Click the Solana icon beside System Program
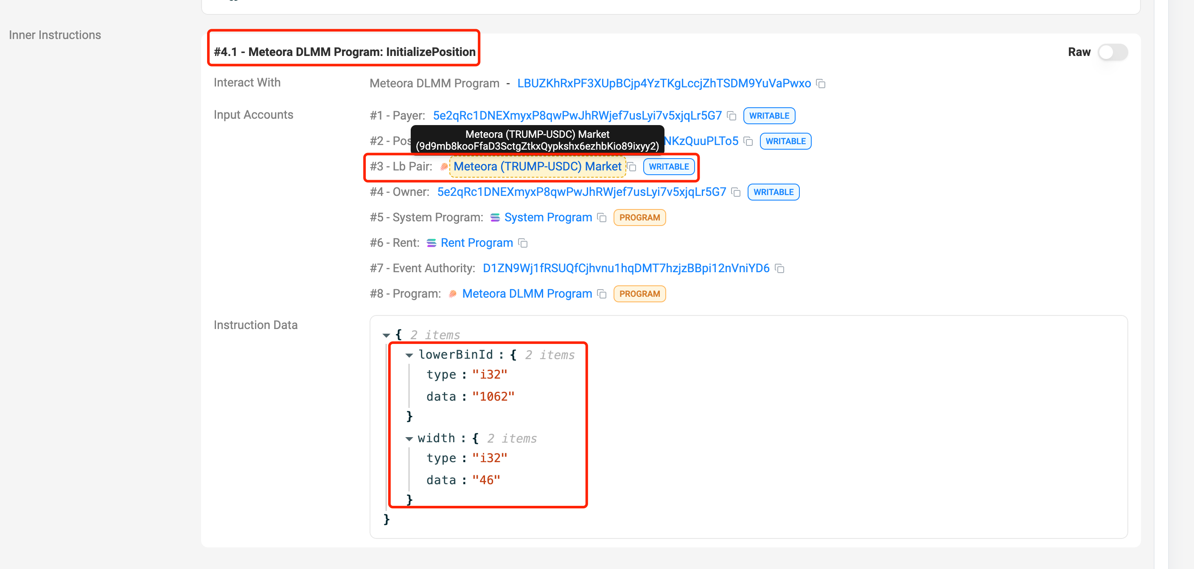The height and width of the screenshot is (569, 1194). [x=495, y=218]
